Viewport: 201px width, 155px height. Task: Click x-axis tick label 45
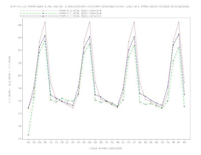(112, 142)
